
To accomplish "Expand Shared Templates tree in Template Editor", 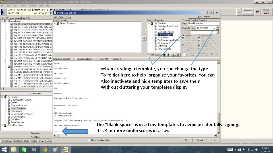I will pos(55,24).
